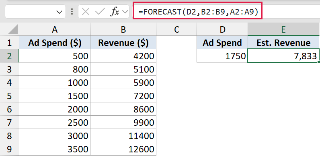Screen dimensions: 320x156
Task: Open the Insert Function fx button
Action: [x=115, y=12]
